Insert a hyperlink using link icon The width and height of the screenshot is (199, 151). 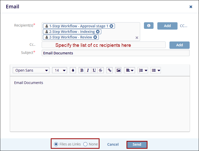109,70
